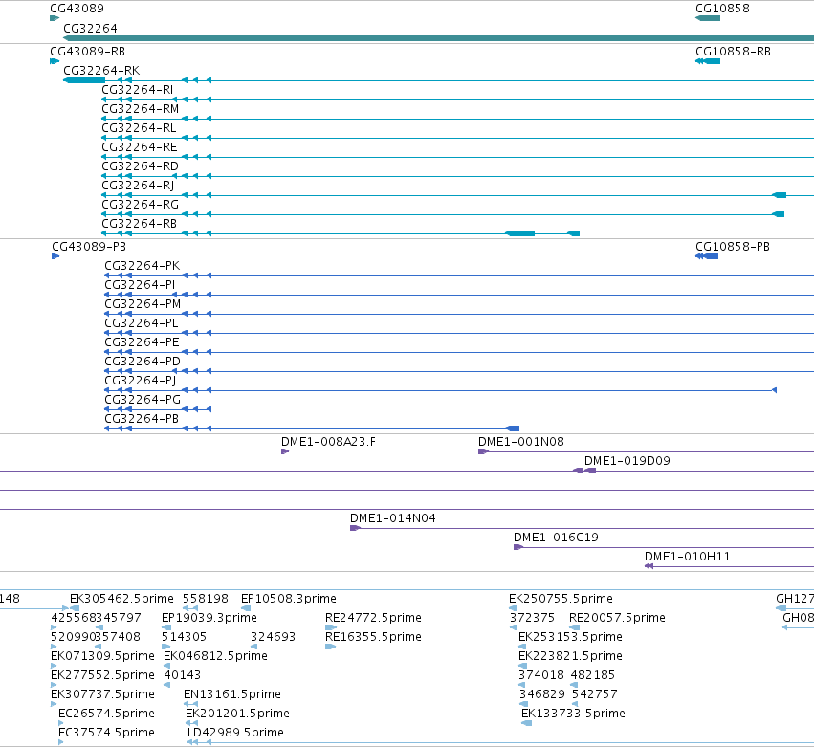Click the CG32264-RG right-end exon
Screen dimensions: 814x747
(x=779, y=214)
